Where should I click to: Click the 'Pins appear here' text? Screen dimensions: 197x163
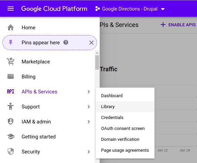(40, 43)
